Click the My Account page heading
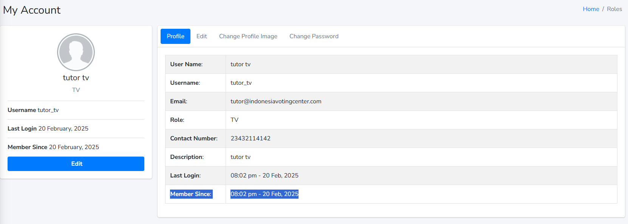 click(32, 10)
